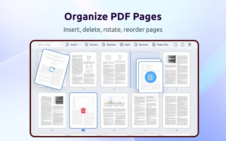
Task: Click the Split document icon
Action: click(x=121, y=45)
